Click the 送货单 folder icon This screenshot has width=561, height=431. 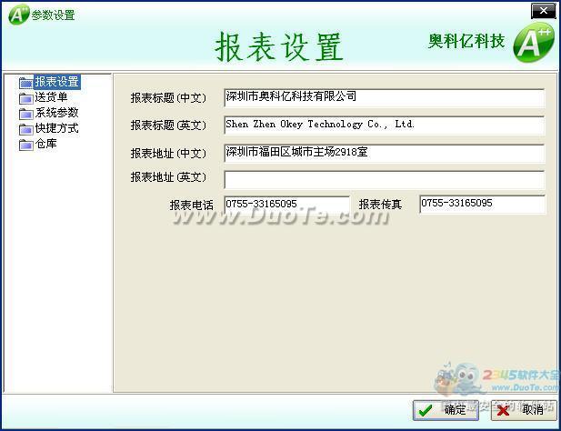(x=26, y=98)
